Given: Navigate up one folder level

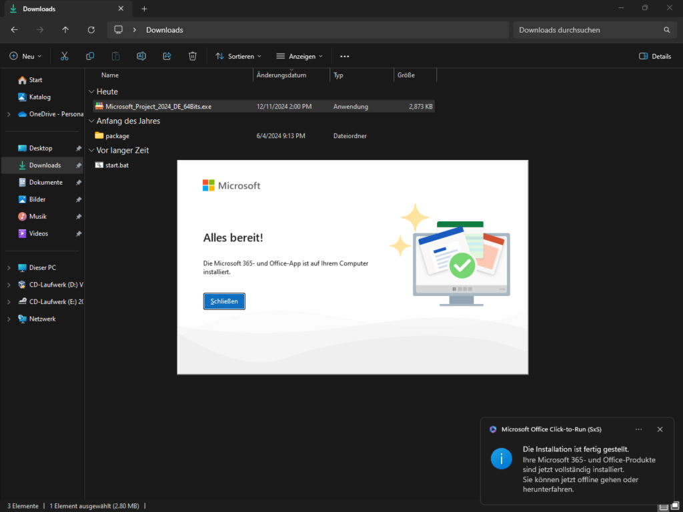Looking at the screenshot, I should (65, 30).
